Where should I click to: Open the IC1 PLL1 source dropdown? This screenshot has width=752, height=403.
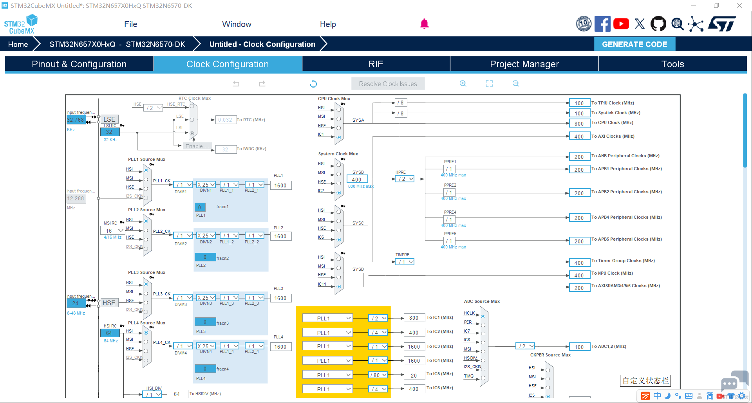click(327, 318)
